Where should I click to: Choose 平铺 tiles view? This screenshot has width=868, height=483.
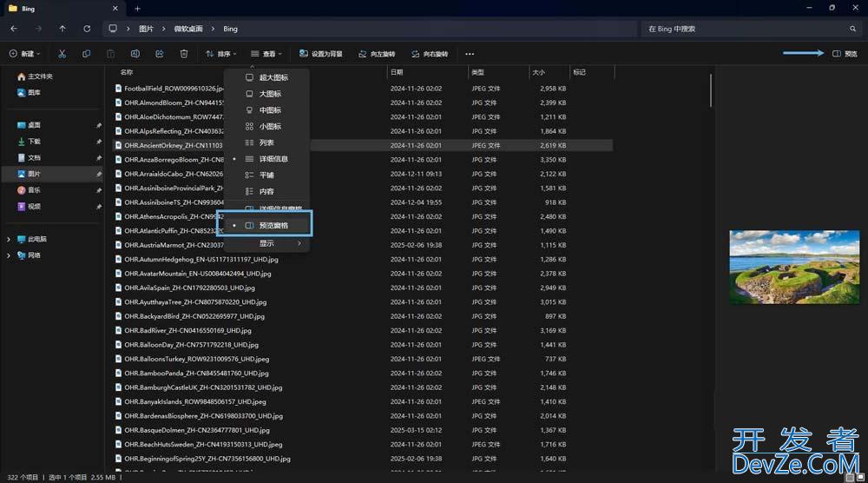click(266, 175)
